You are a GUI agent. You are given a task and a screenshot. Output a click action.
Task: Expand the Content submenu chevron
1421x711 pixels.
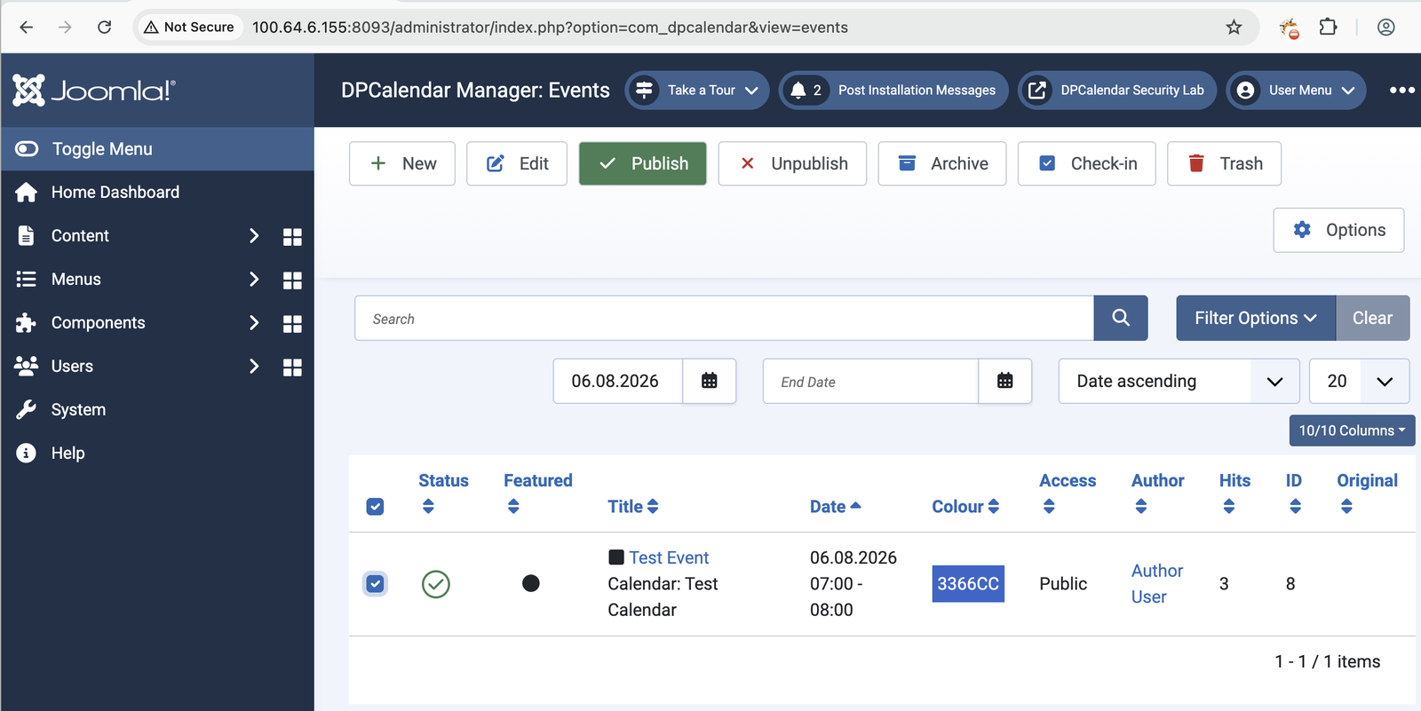254,235
